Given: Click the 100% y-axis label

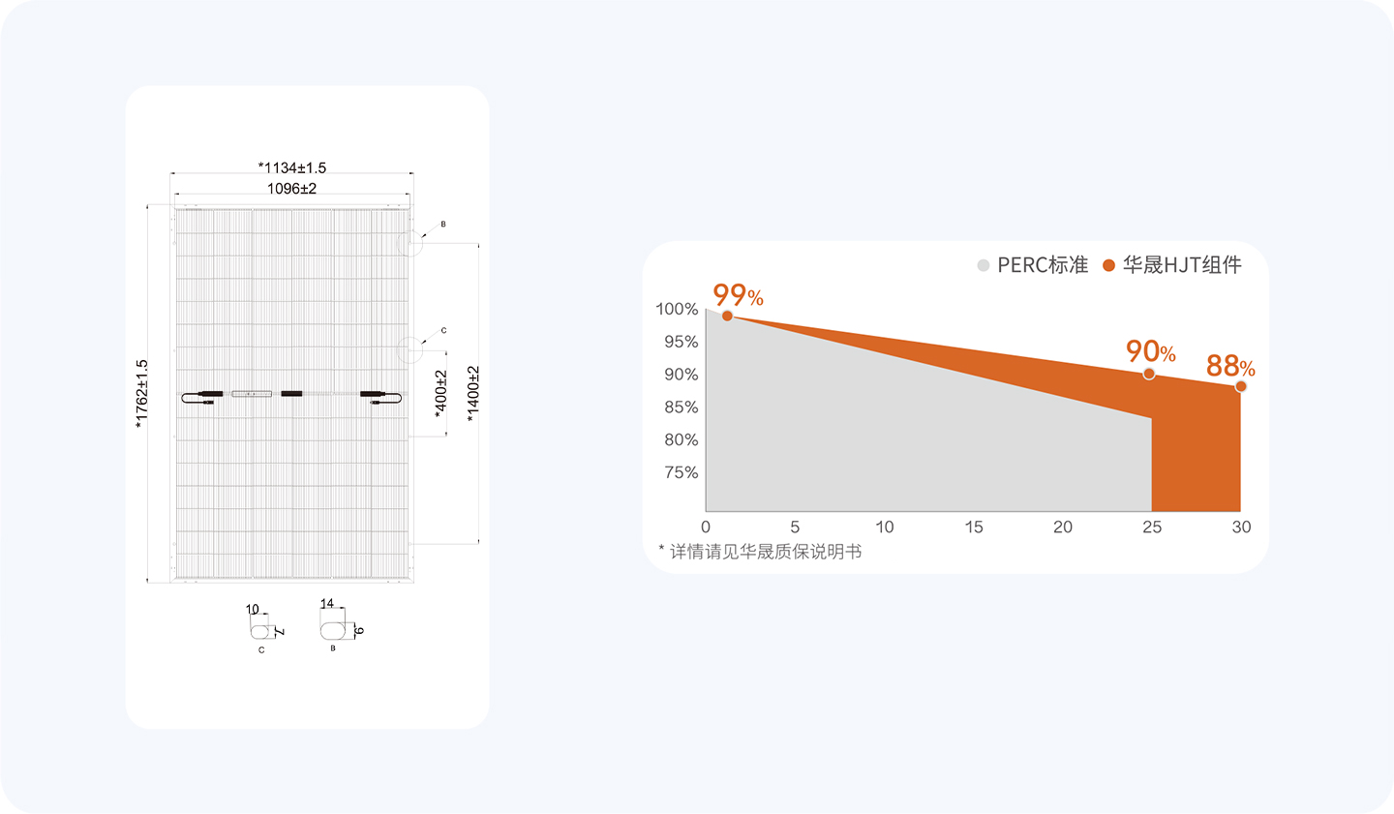Looking at the screenshot, I should [677, 309].
